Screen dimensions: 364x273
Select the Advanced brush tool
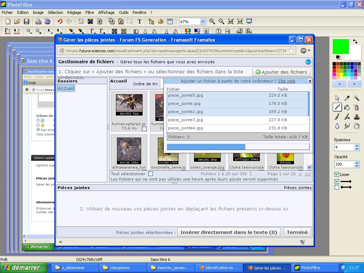click(x=347, y=116)
